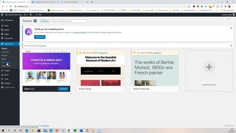Open the Widgets submenu entry

[x=4, y=55]
